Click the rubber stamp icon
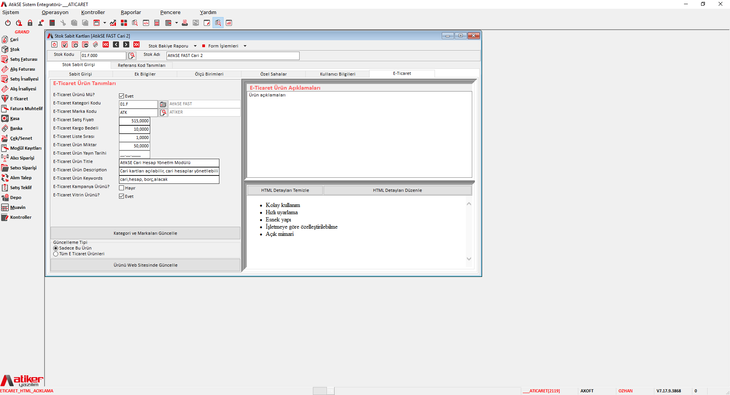730x395 pixels. (x=185, y=23)
